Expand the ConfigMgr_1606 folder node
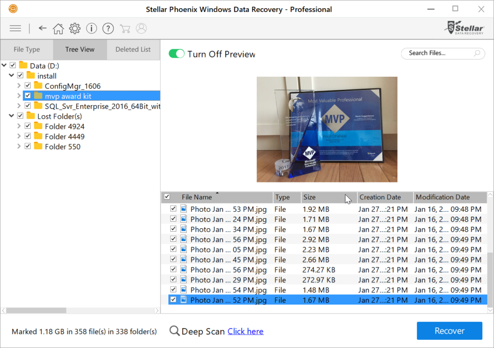This screenshot has height=348, width=494. pos(19,85)
